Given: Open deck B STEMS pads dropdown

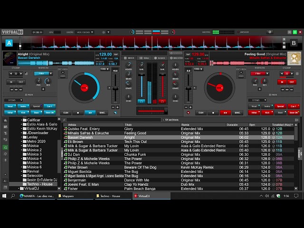Looking at the screenshot, I should point(257,100).
